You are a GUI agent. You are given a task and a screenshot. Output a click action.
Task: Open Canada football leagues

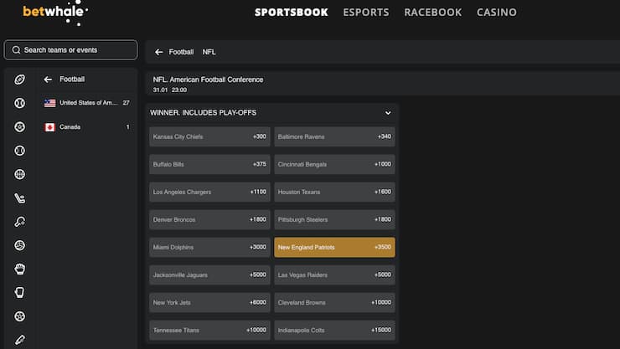87,127
